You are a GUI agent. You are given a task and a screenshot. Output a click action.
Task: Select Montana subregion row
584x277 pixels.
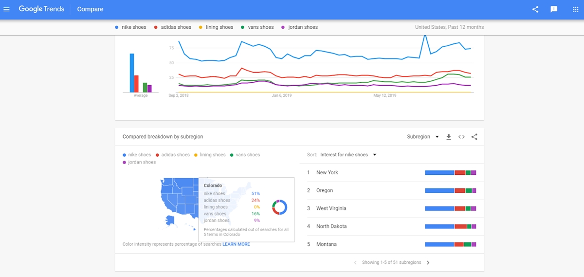coord(392,244)
